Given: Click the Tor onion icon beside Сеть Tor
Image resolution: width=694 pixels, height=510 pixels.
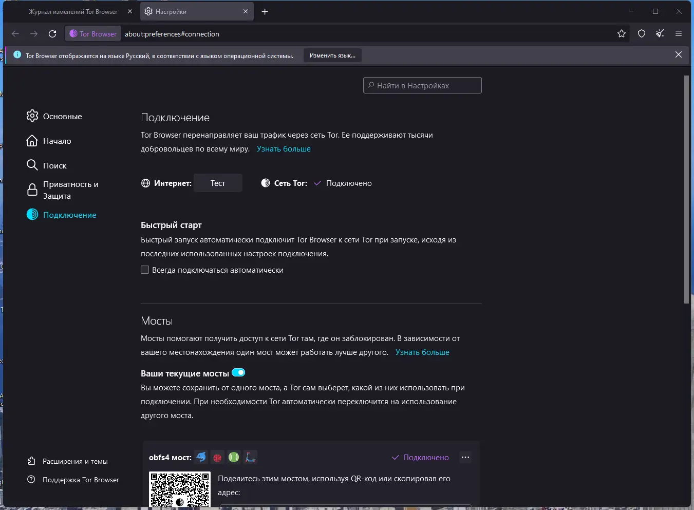Looking at the screenshot, I should pyautogui.click(x=266, y=183).
